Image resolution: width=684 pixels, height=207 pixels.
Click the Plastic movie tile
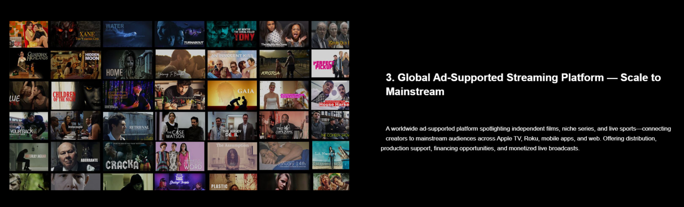click(x=232, y=182)
